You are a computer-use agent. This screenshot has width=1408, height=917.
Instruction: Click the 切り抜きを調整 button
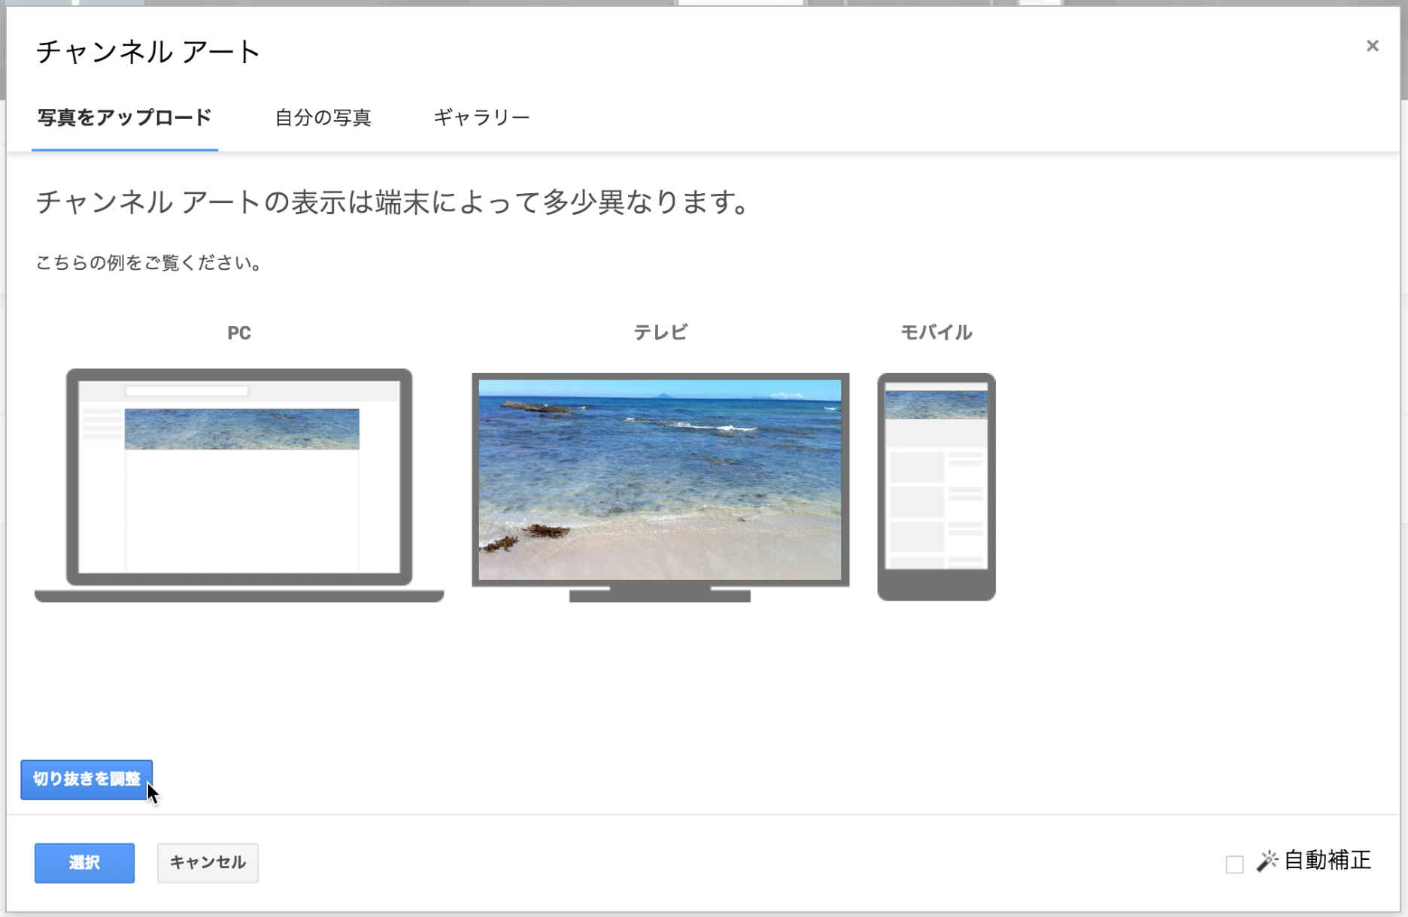86,779
